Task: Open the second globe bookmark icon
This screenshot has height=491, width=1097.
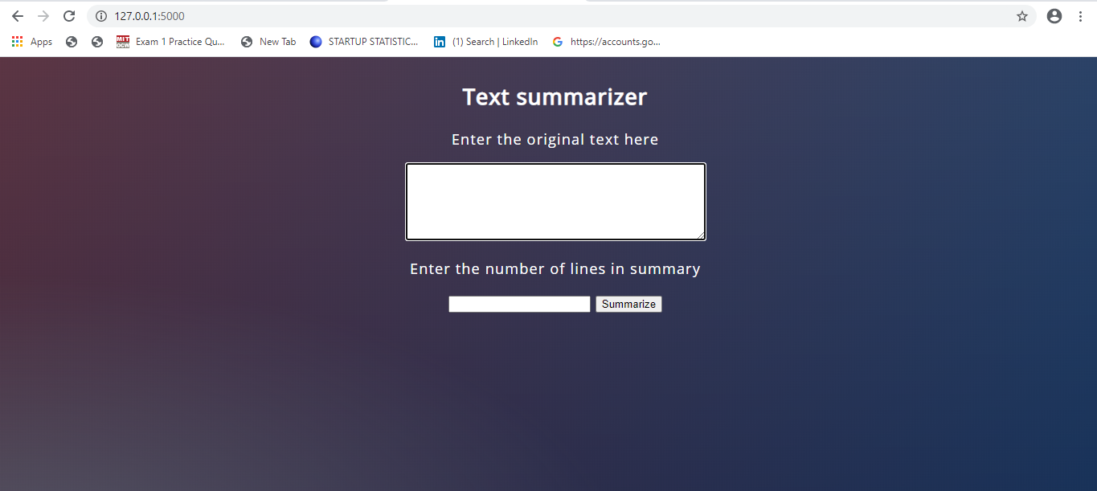Action: (97, 42)
